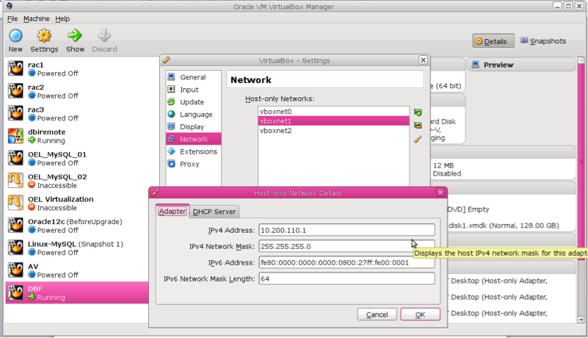Open the Proxy settings category
588x338 pixels.
189,164
